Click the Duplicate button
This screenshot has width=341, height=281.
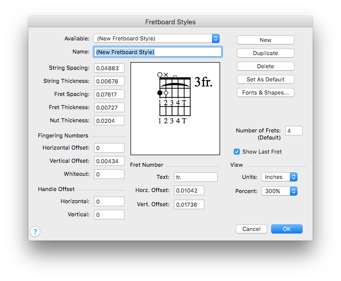265,53
